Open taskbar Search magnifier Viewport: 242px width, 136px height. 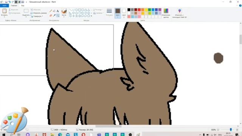(x=11, y=134)
